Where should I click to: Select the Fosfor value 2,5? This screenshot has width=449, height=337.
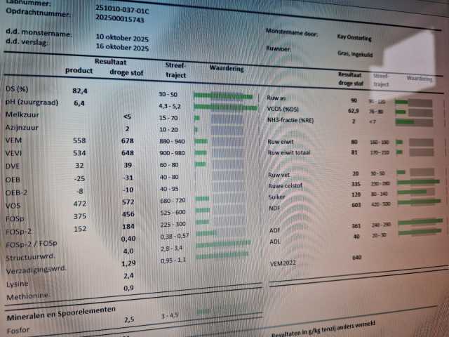(129, 319)
